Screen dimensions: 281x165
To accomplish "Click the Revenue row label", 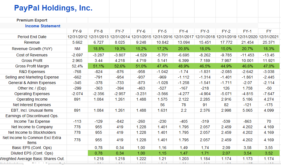I will point(32,42).
